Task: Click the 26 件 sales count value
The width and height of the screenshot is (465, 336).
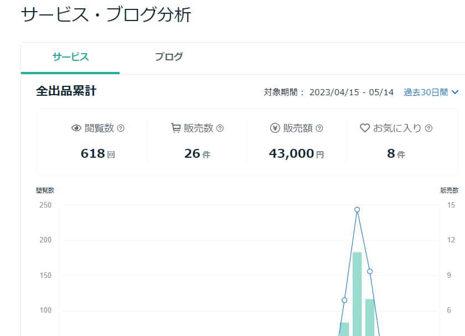Action: coord(197,154)
